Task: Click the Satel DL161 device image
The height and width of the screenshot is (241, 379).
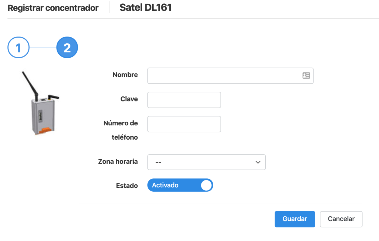Action: coord(41,103)
